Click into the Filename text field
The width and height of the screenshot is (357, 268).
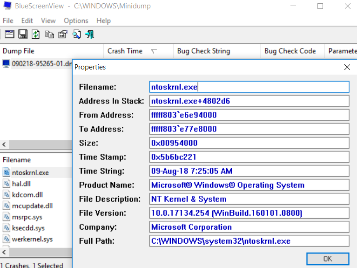point(249,87)
